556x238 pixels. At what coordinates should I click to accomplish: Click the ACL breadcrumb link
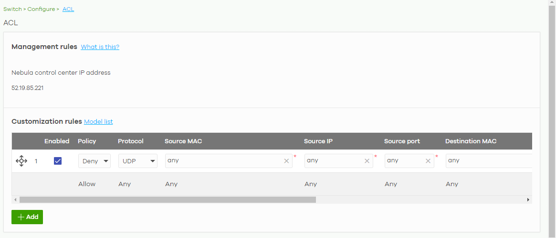[x=68, y=9]
